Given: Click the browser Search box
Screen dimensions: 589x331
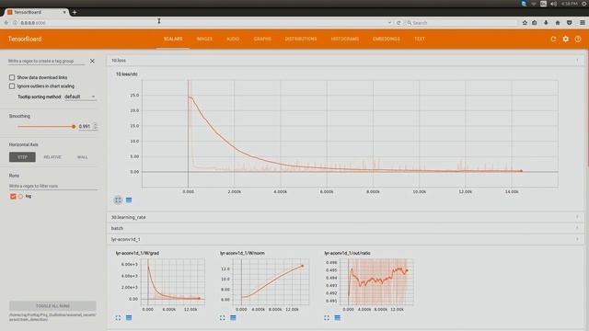Looking at the screenshot, I should (x=461, y=23).
